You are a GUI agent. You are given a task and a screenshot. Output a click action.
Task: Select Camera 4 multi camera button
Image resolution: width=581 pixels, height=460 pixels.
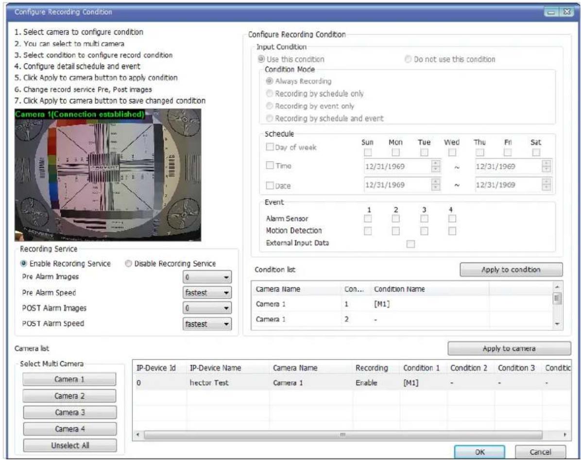(69, 429)
